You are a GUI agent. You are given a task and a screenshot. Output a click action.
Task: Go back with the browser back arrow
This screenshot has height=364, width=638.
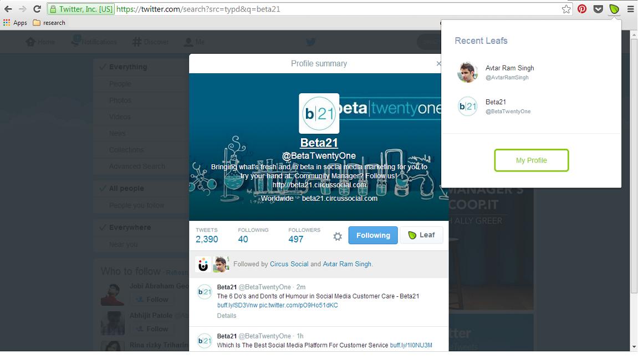[8, 9]
